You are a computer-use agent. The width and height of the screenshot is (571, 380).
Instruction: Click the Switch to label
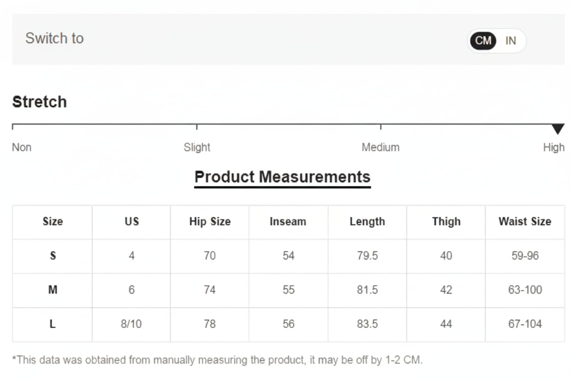pyautogui.click(x=54, y=39)
